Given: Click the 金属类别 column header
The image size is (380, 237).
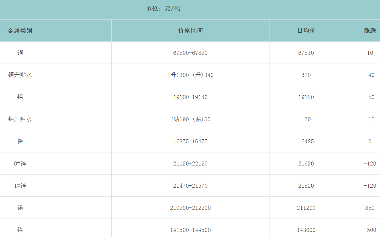Looking at the screenshot, I should pos(20,31).
